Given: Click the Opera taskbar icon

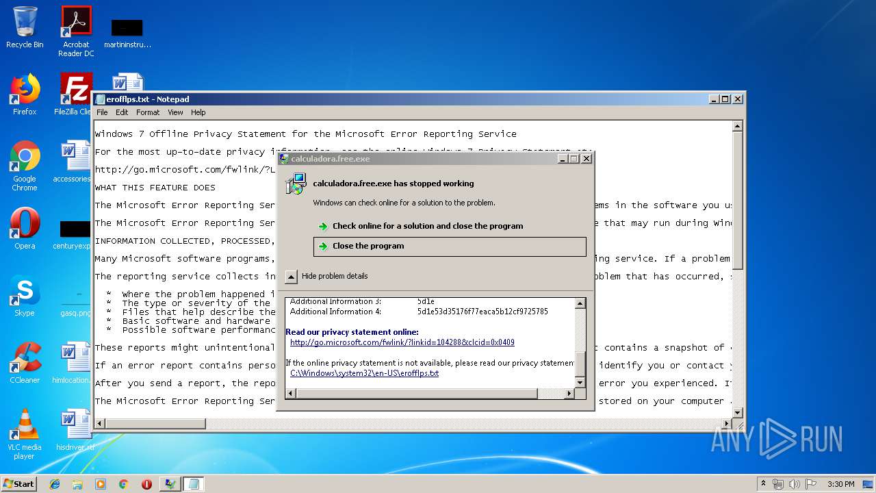Looking at the screenshot, I should coord(146,484).
